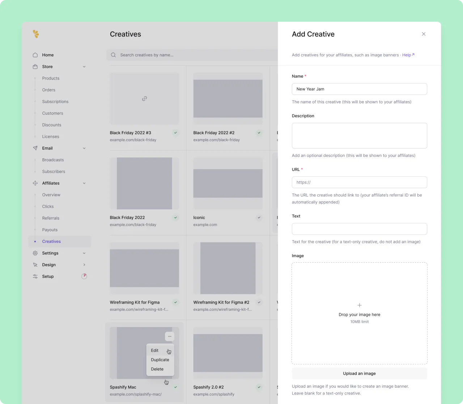Image resolution: width=463 pixels, height=404 pixels.
Task: Click the URL input field
Action: [359, 182]
